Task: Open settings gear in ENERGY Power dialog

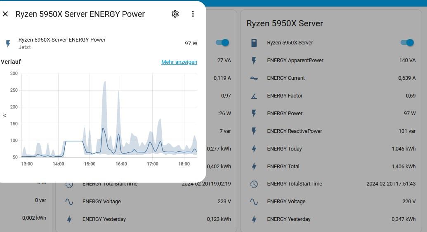Action: coord(175,14)
